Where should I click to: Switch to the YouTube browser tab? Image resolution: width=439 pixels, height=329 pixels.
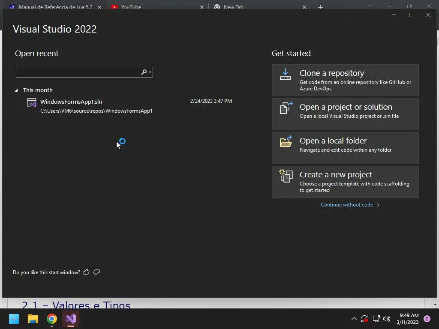tap(131, 7)
